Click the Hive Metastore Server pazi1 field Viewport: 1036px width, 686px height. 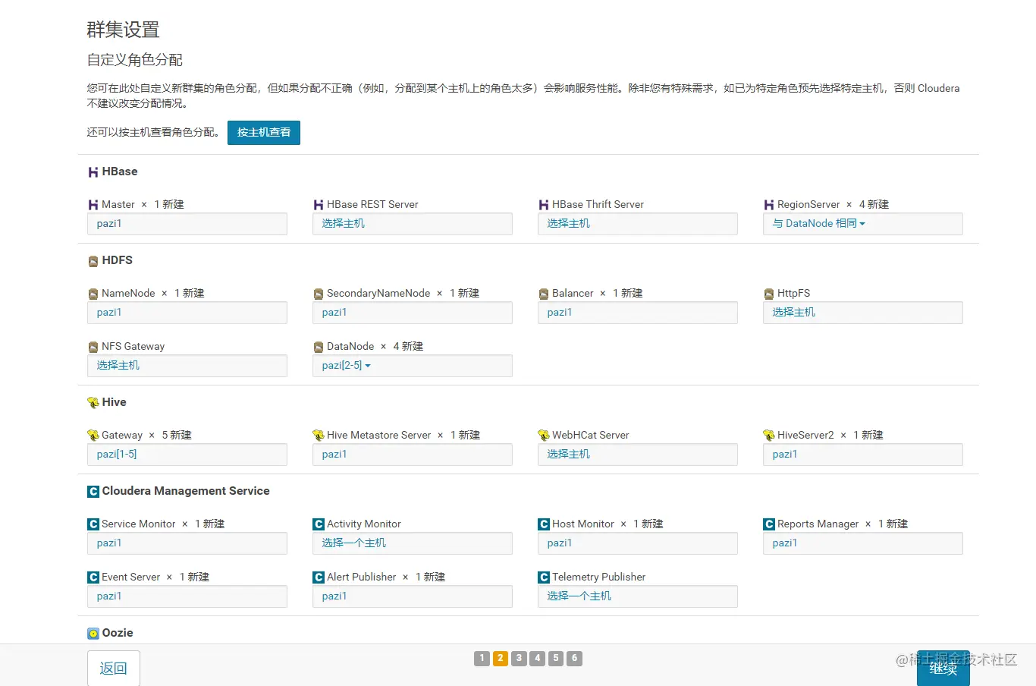coord(413,455)
